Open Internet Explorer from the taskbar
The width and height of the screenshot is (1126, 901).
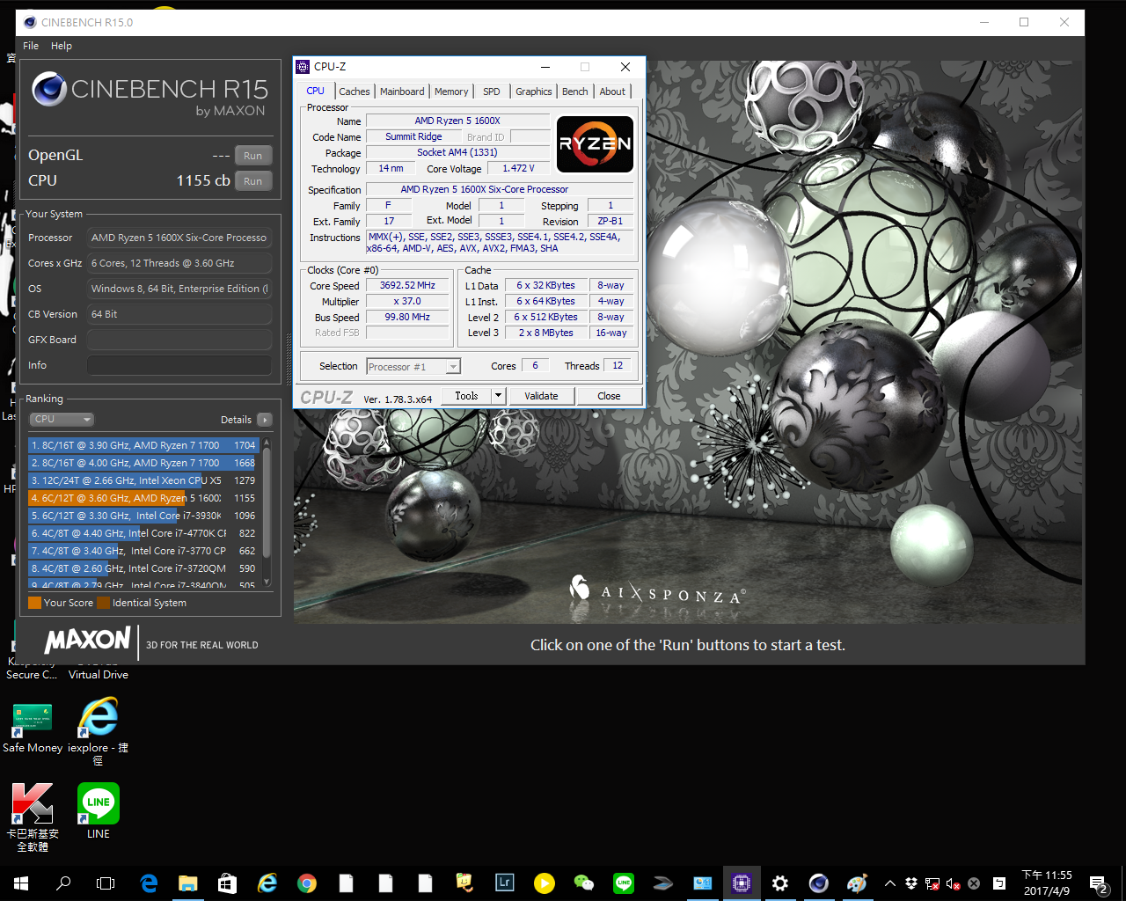pos(267,883)
